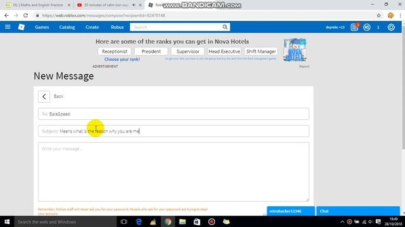Image resolution: width=405 pixels, height=227 pixels.
Task: Click the President rank button
Action: click(x=151, y=51)
